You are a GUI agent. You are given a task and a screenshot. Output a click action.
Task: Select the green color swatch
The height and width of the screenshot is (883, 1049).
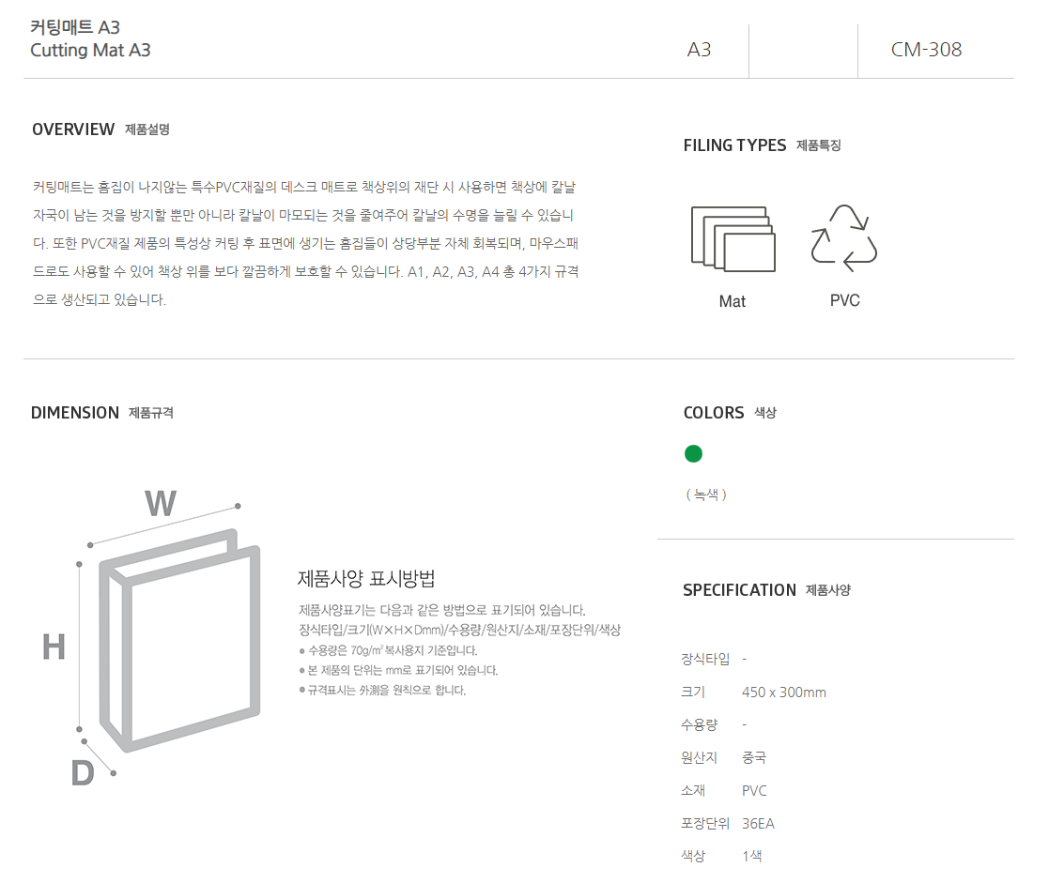tap(693, 454)
